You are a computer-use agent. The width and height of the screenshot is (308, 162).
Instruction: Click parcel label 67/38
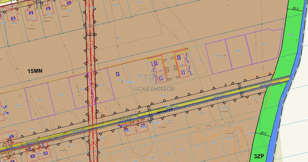pyautogui.click(x=4, y=23)
